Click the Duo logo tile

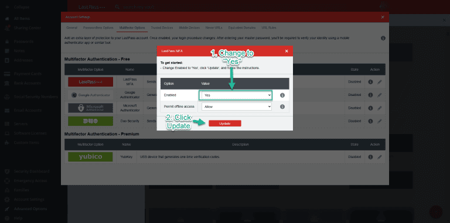(x=90, y=121)
